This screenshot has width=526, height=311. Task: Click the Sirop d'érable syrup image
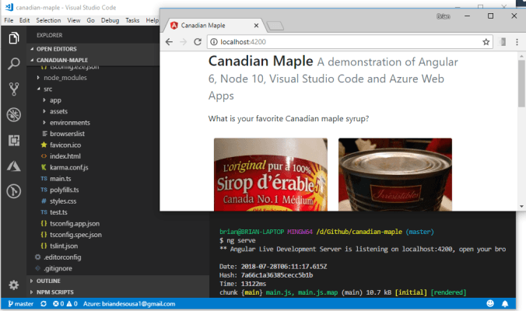coord(271,174)
